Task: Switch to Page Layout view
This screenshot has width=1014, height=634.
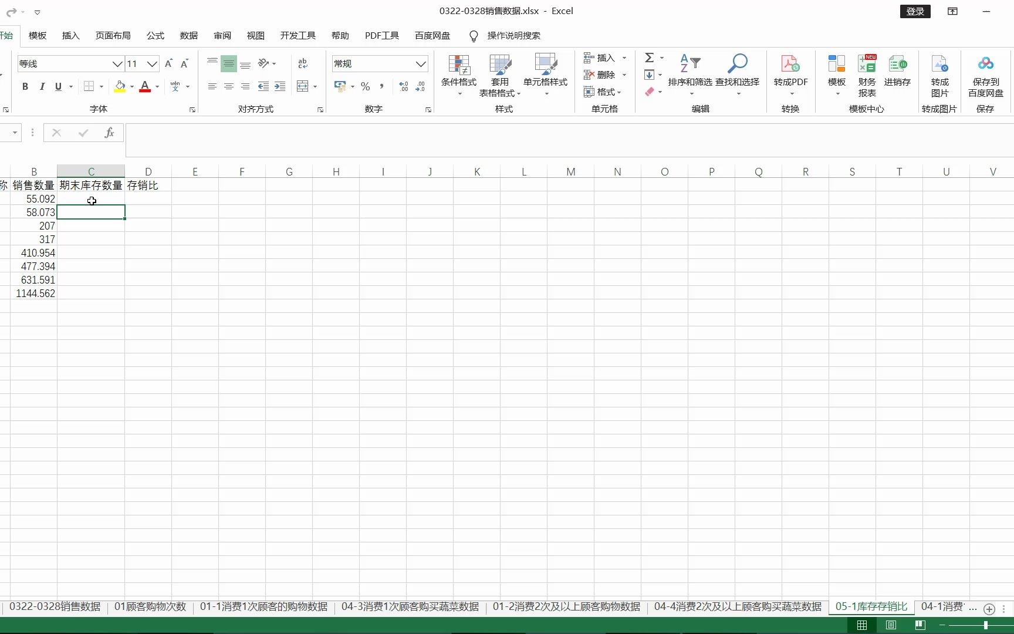Action: point(891,625)
